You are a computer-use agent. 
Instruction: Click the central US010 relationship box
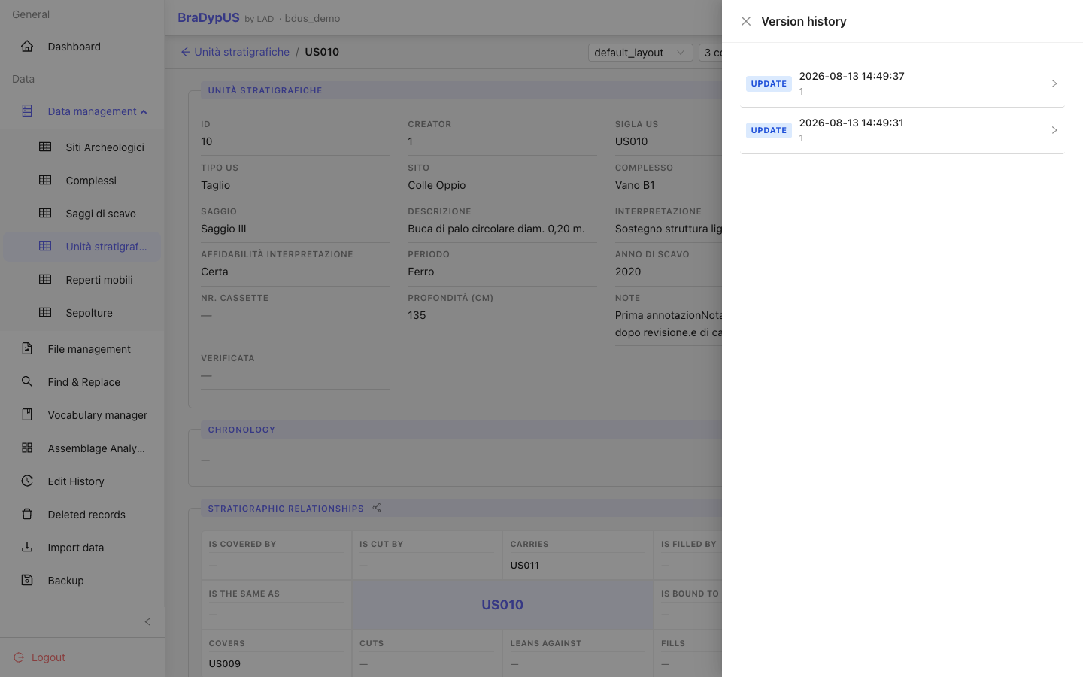502,605
